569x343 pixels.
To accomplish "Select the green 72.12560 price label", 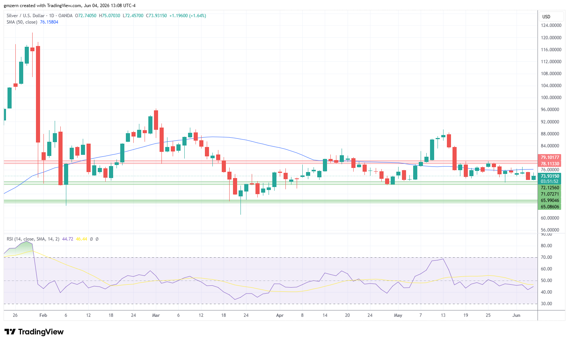I will point(550,188).
